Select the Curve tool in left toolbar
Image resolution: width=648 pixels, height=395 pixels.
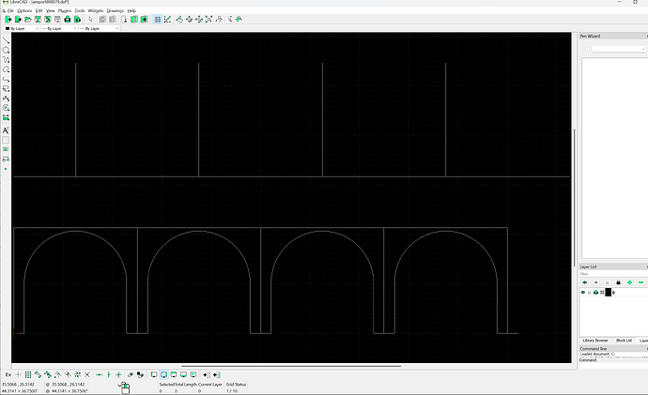tap(6, 60)
